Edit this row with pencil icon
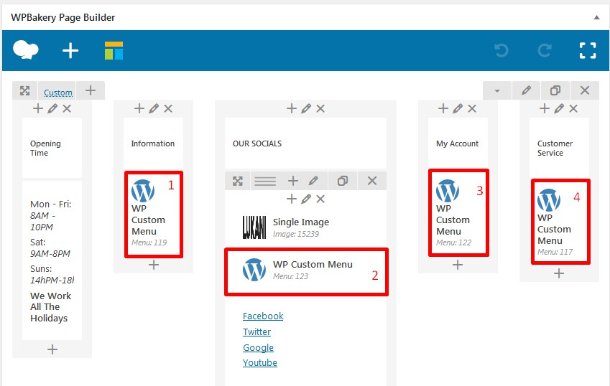610x386 pixels. tap(527, 91)
